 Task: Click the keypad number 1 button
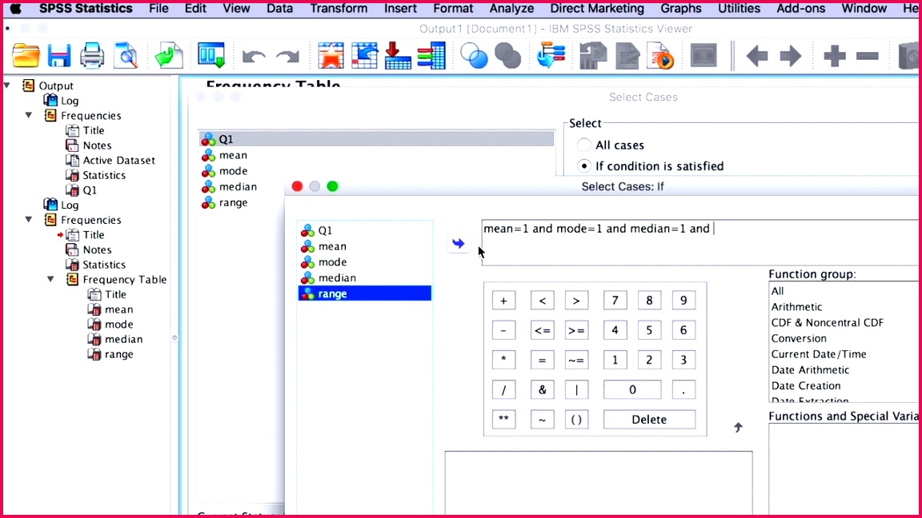[x=615, y=360]
